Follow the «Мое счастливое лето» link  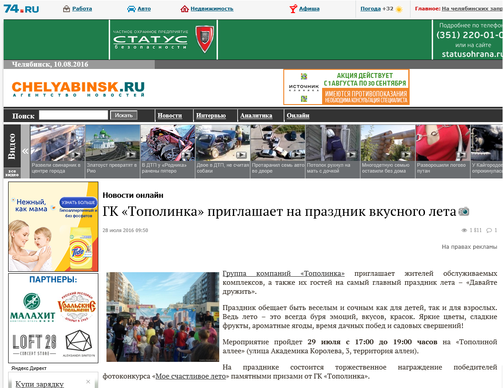point(191,376)
